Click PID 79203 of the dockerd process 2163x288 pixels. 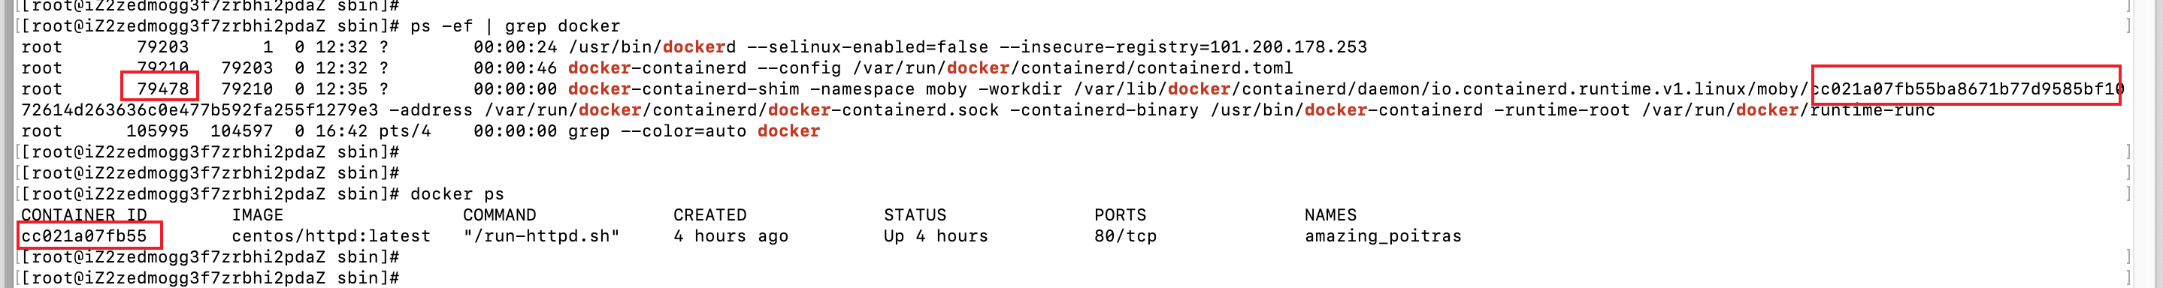[x=163, y=47]
